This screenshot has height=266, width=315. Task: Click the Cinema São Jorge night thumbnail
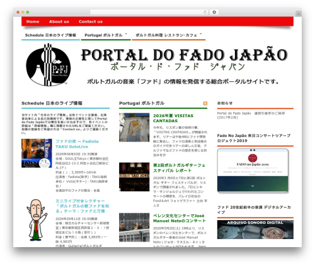coord(134,177)
